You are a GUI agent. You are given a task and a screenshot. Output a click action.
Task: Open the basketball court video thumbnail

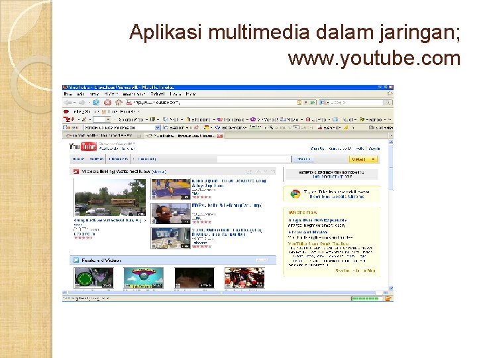(x=171, y=190)
